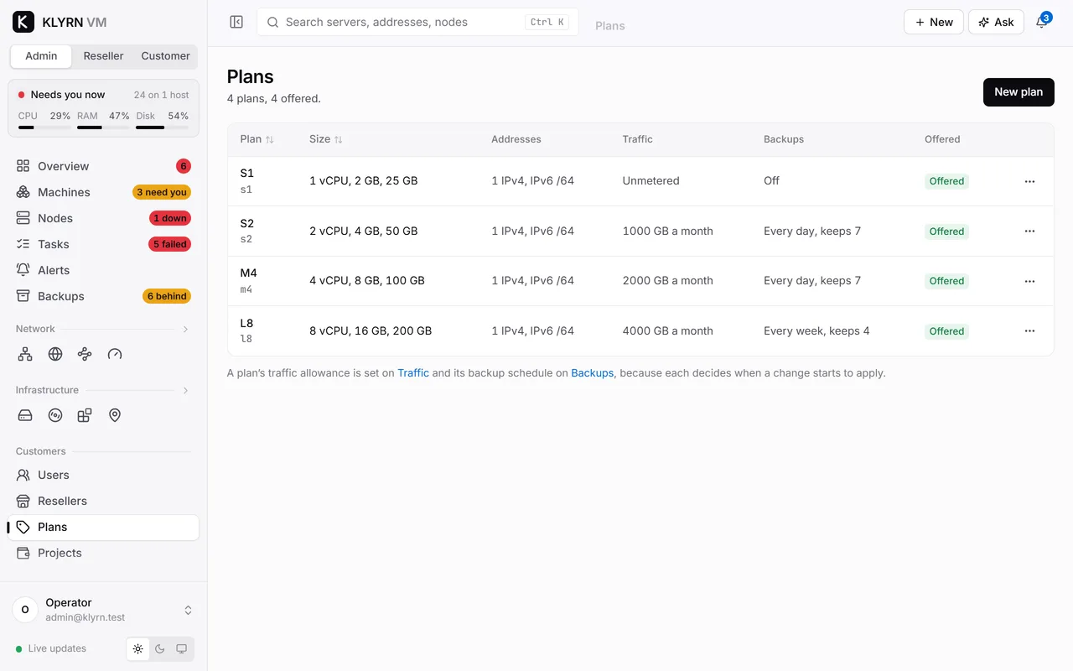Click the KLYRN logo icon
Image resolution: width=1073 pixels, height=671 pixels.
[23, 22]
